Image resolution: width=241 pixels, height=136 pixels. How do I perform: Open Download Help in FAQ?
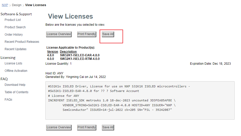(15, 85)
